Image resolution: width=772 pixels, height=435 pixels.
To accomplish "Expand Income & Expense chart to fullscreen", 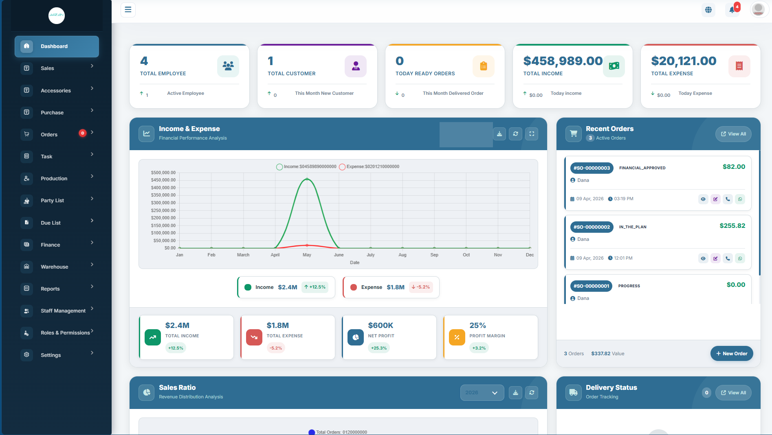I will (532, 134).
